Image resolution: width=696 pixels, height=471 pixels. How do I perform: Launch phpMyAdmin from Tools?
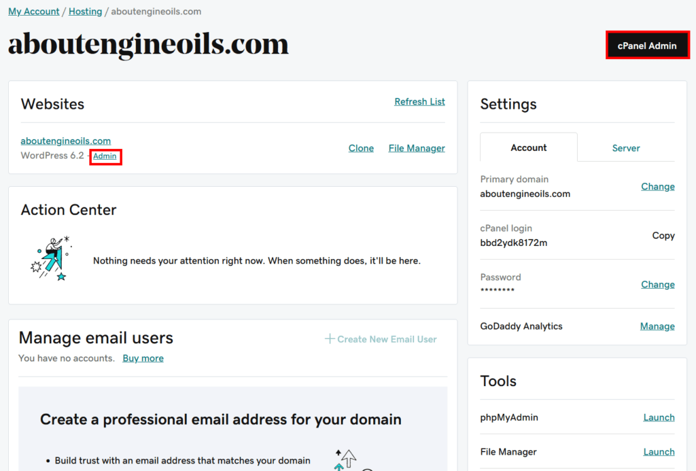click(659, 418)
